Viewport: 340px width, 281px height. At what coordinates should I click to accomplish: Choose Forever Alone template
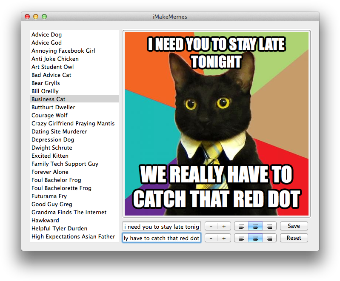(74, 172)
